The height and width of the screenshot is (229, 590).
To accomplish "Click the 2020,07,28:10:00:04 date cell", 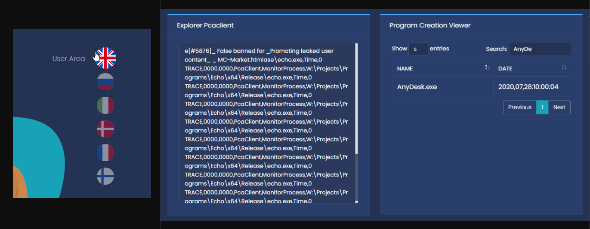I will pos(528,87).
